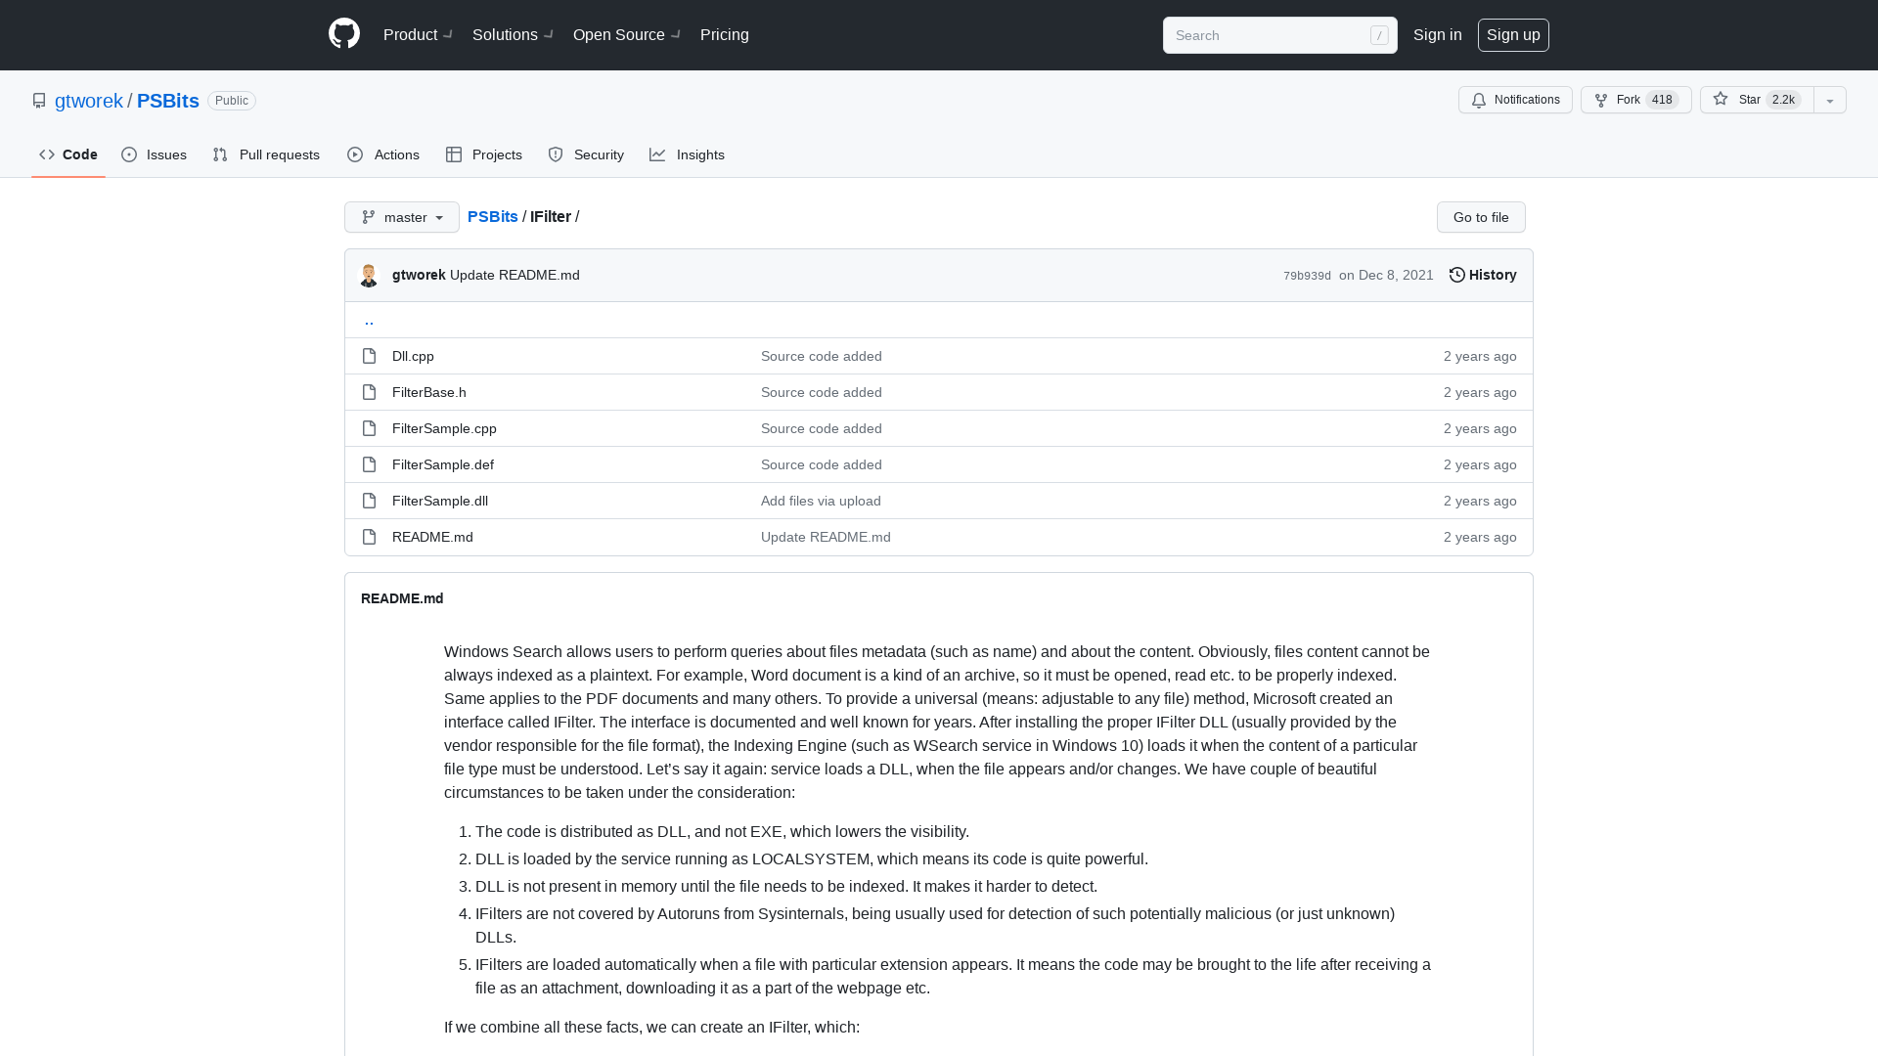Image resolution: width=1878 pixels, height=1056 pixels.
Task: Open the FilterSample.dll file
Action: coord(440,501)
